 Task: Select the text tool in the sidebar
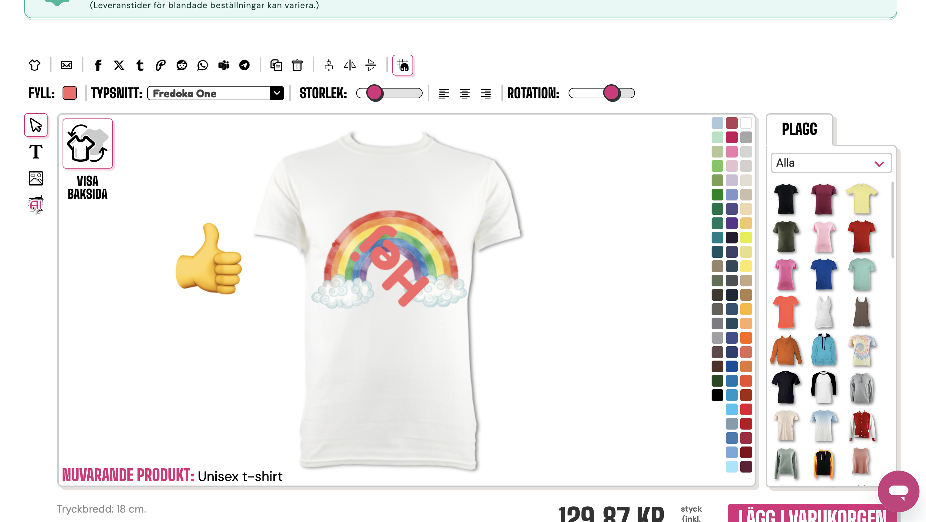(x=36, y=152)
